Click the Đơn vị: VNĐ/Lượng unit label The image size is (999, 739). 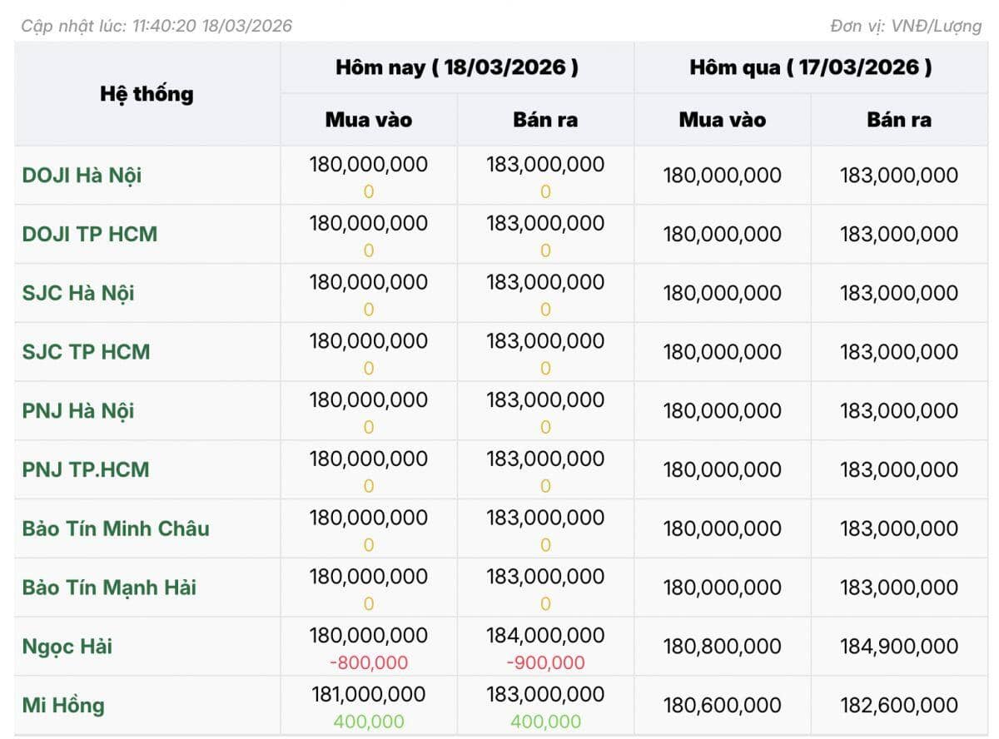point(906,26)
